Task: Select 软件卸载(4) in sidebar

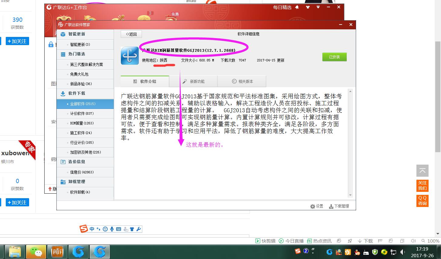Action: click(x=85, y=192)
